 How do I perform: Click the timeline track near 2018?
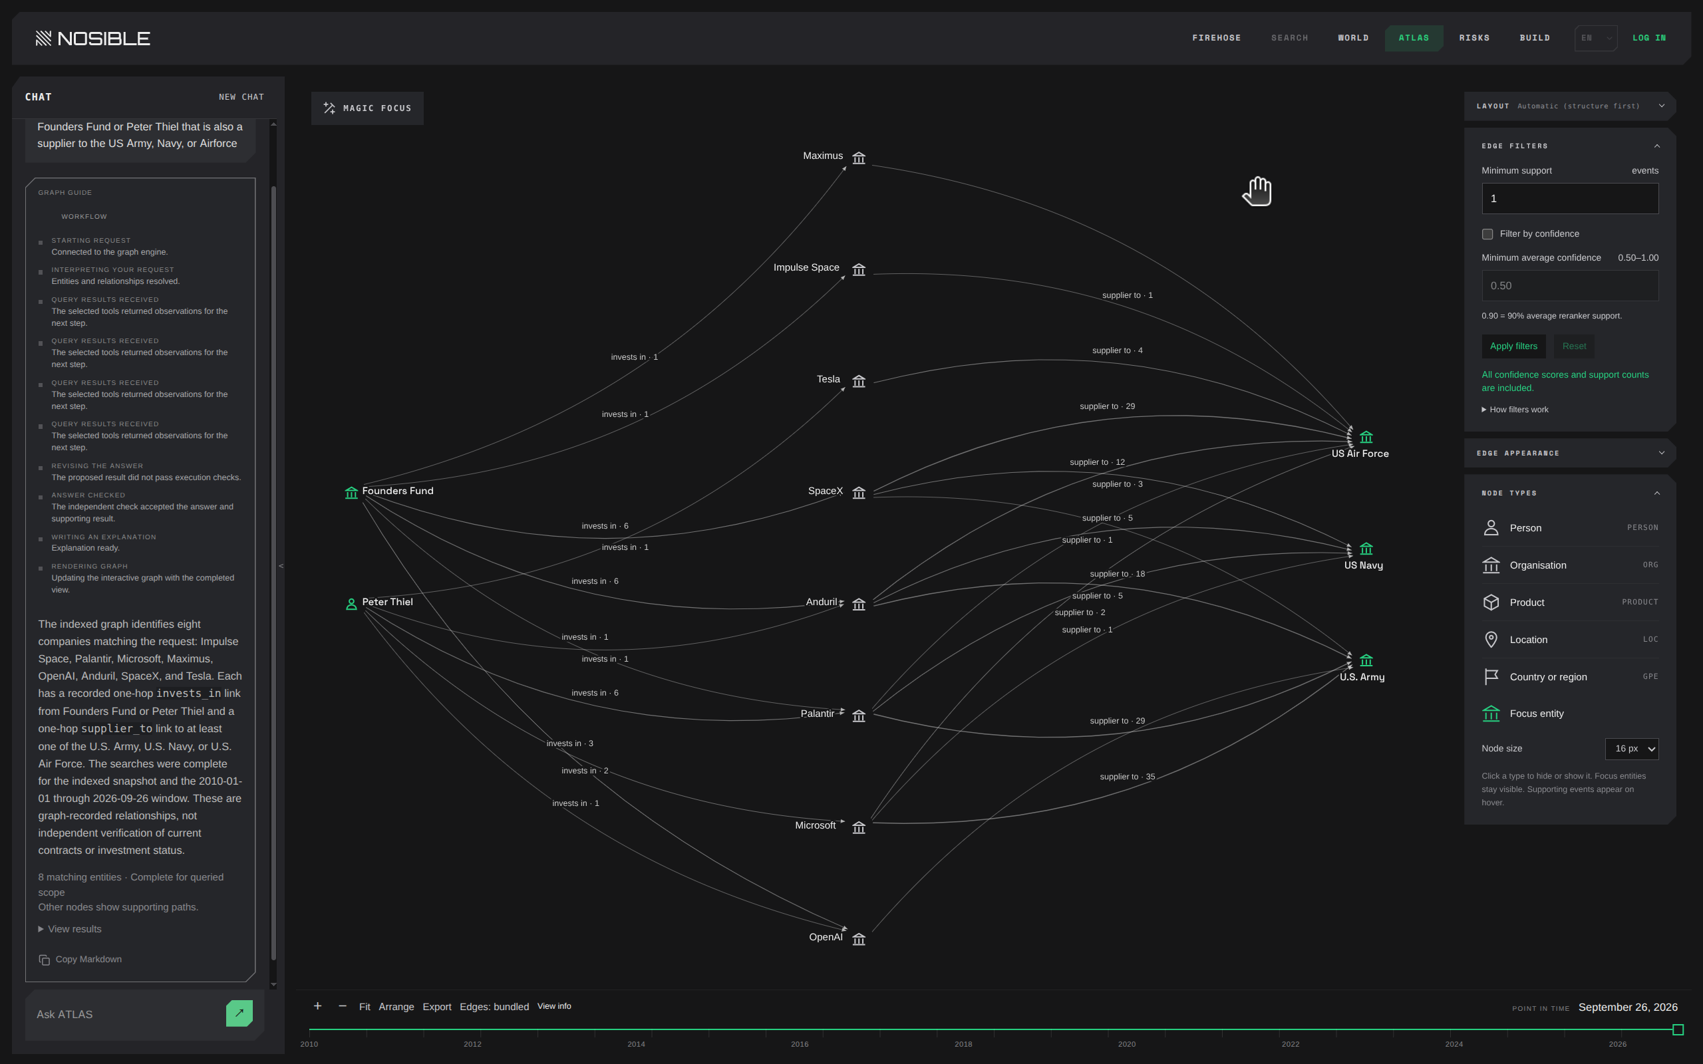(963, 1029)
